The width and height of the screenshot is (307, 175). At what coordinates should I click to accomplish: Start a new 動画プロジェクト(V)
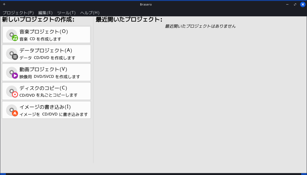click(x=46, y=72)
